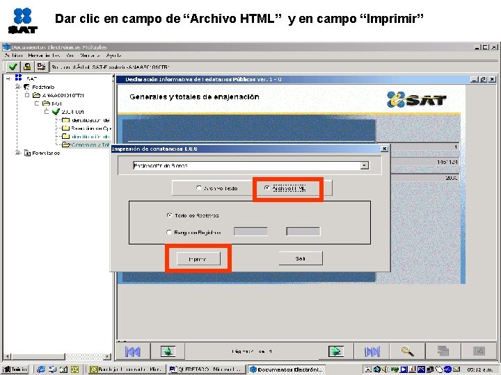Select the Archivo Texto radio button
Screen dimensions: 501x375
pyautogui.click(x=199, y=188)
